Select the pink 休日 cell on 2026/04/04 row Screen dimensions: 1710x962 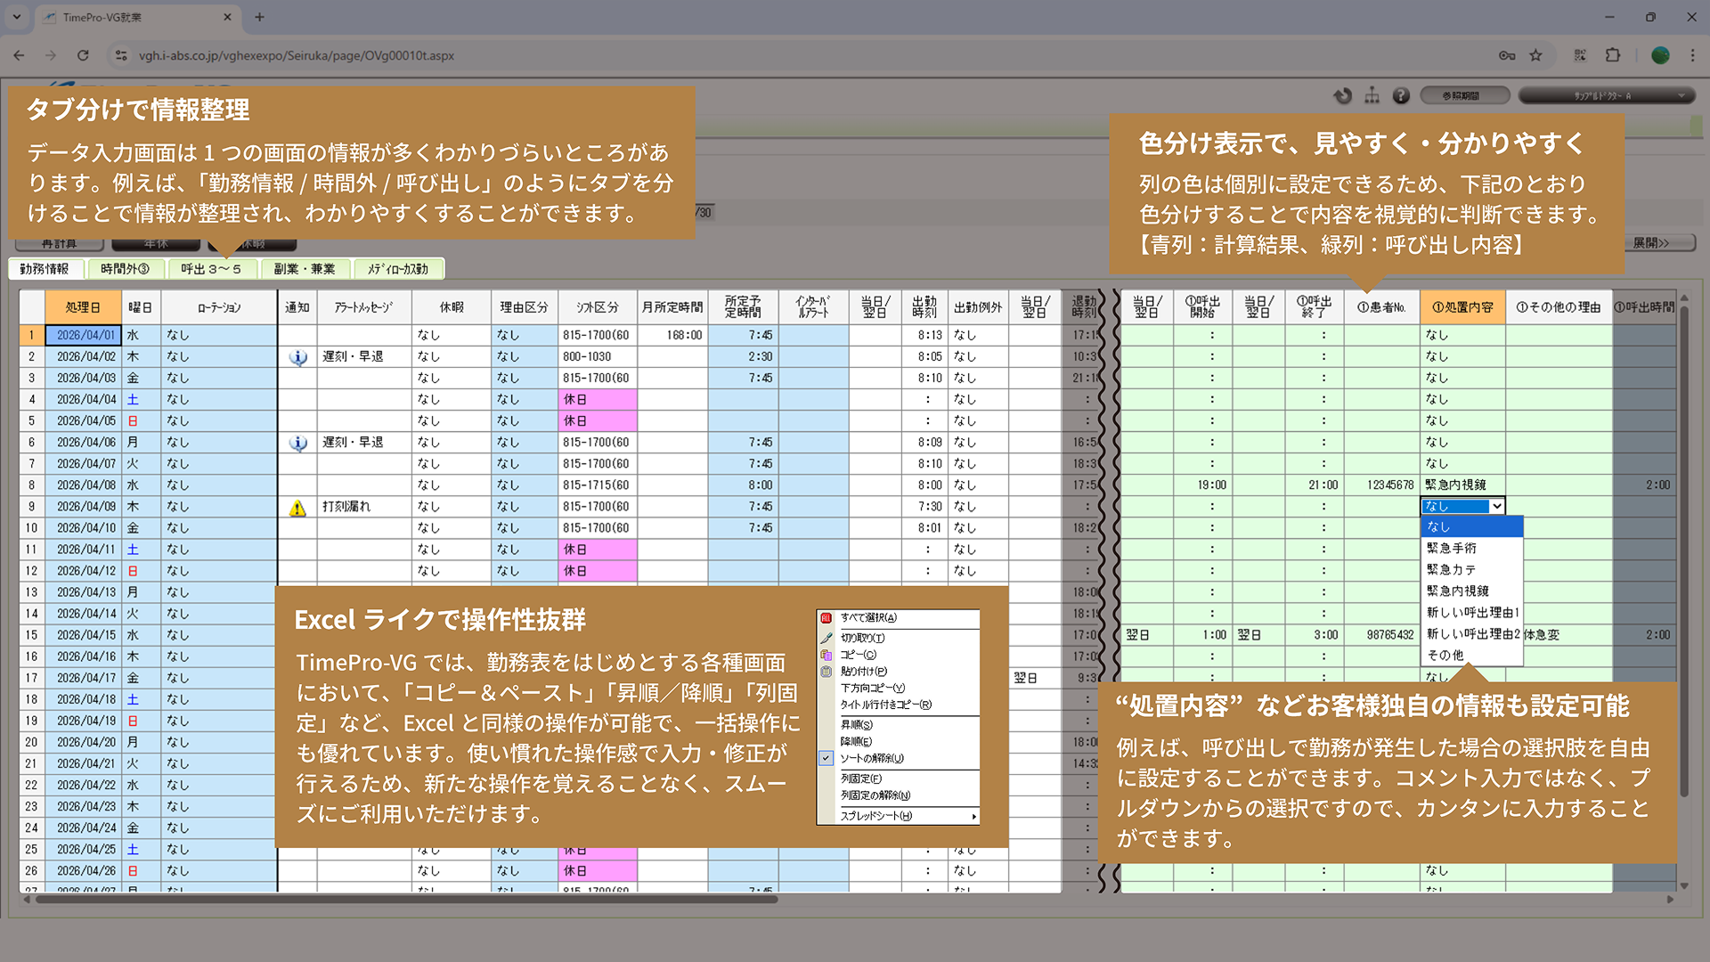click(598, 400)
